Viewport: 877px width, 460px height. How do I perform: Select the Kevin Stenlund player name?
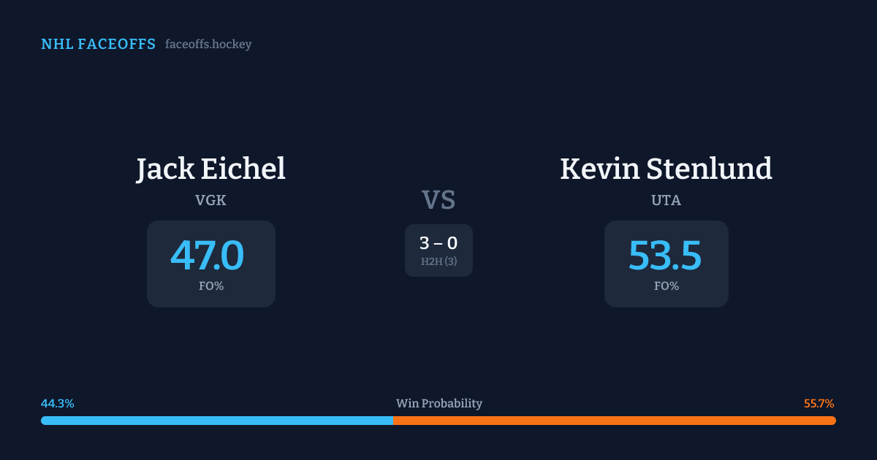pos(666,169)
